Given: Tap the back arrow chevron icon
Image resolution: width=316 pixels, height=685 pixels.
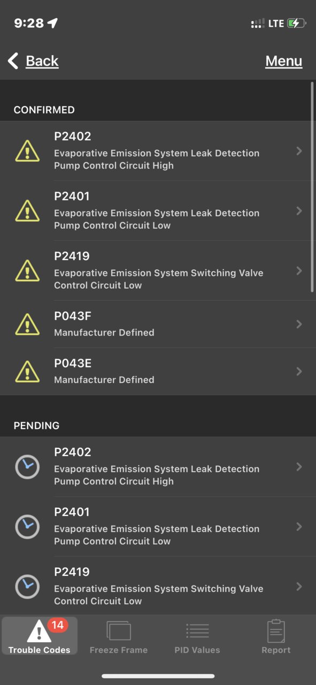Looking at the screenshot, I should [x=13, y=60].
